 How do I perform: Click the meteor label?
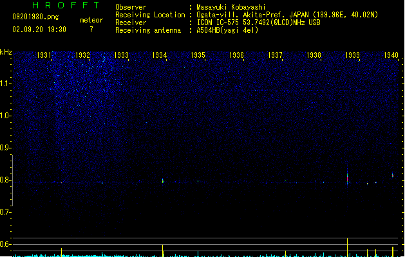tap(91, 20)
